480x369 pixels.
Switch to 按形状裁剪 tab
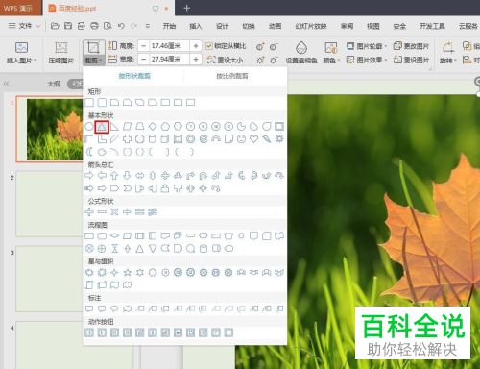tap(134, 76)
